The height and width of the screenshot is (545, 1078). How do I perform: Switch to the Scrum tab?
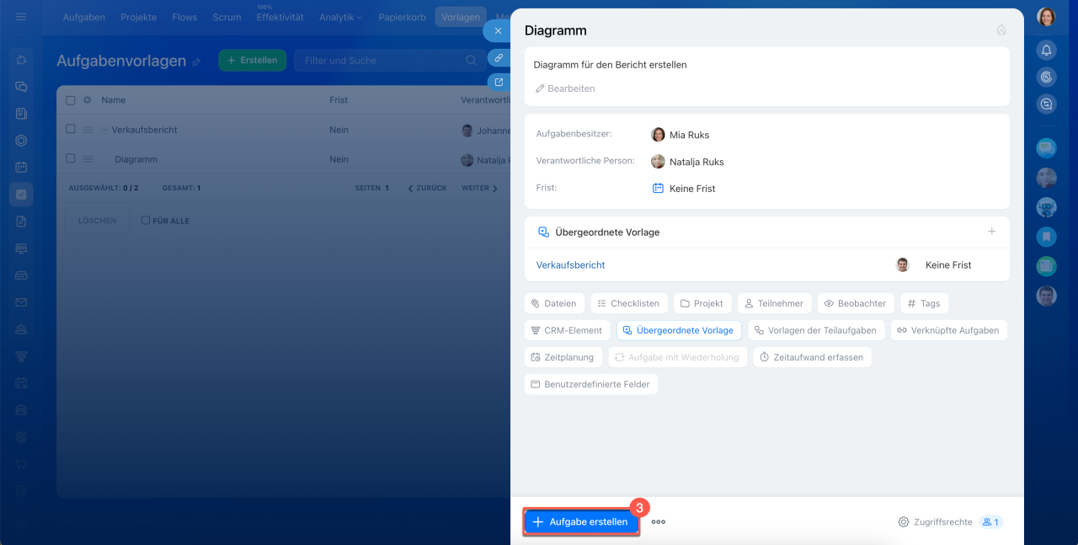[x=227, y=17]
